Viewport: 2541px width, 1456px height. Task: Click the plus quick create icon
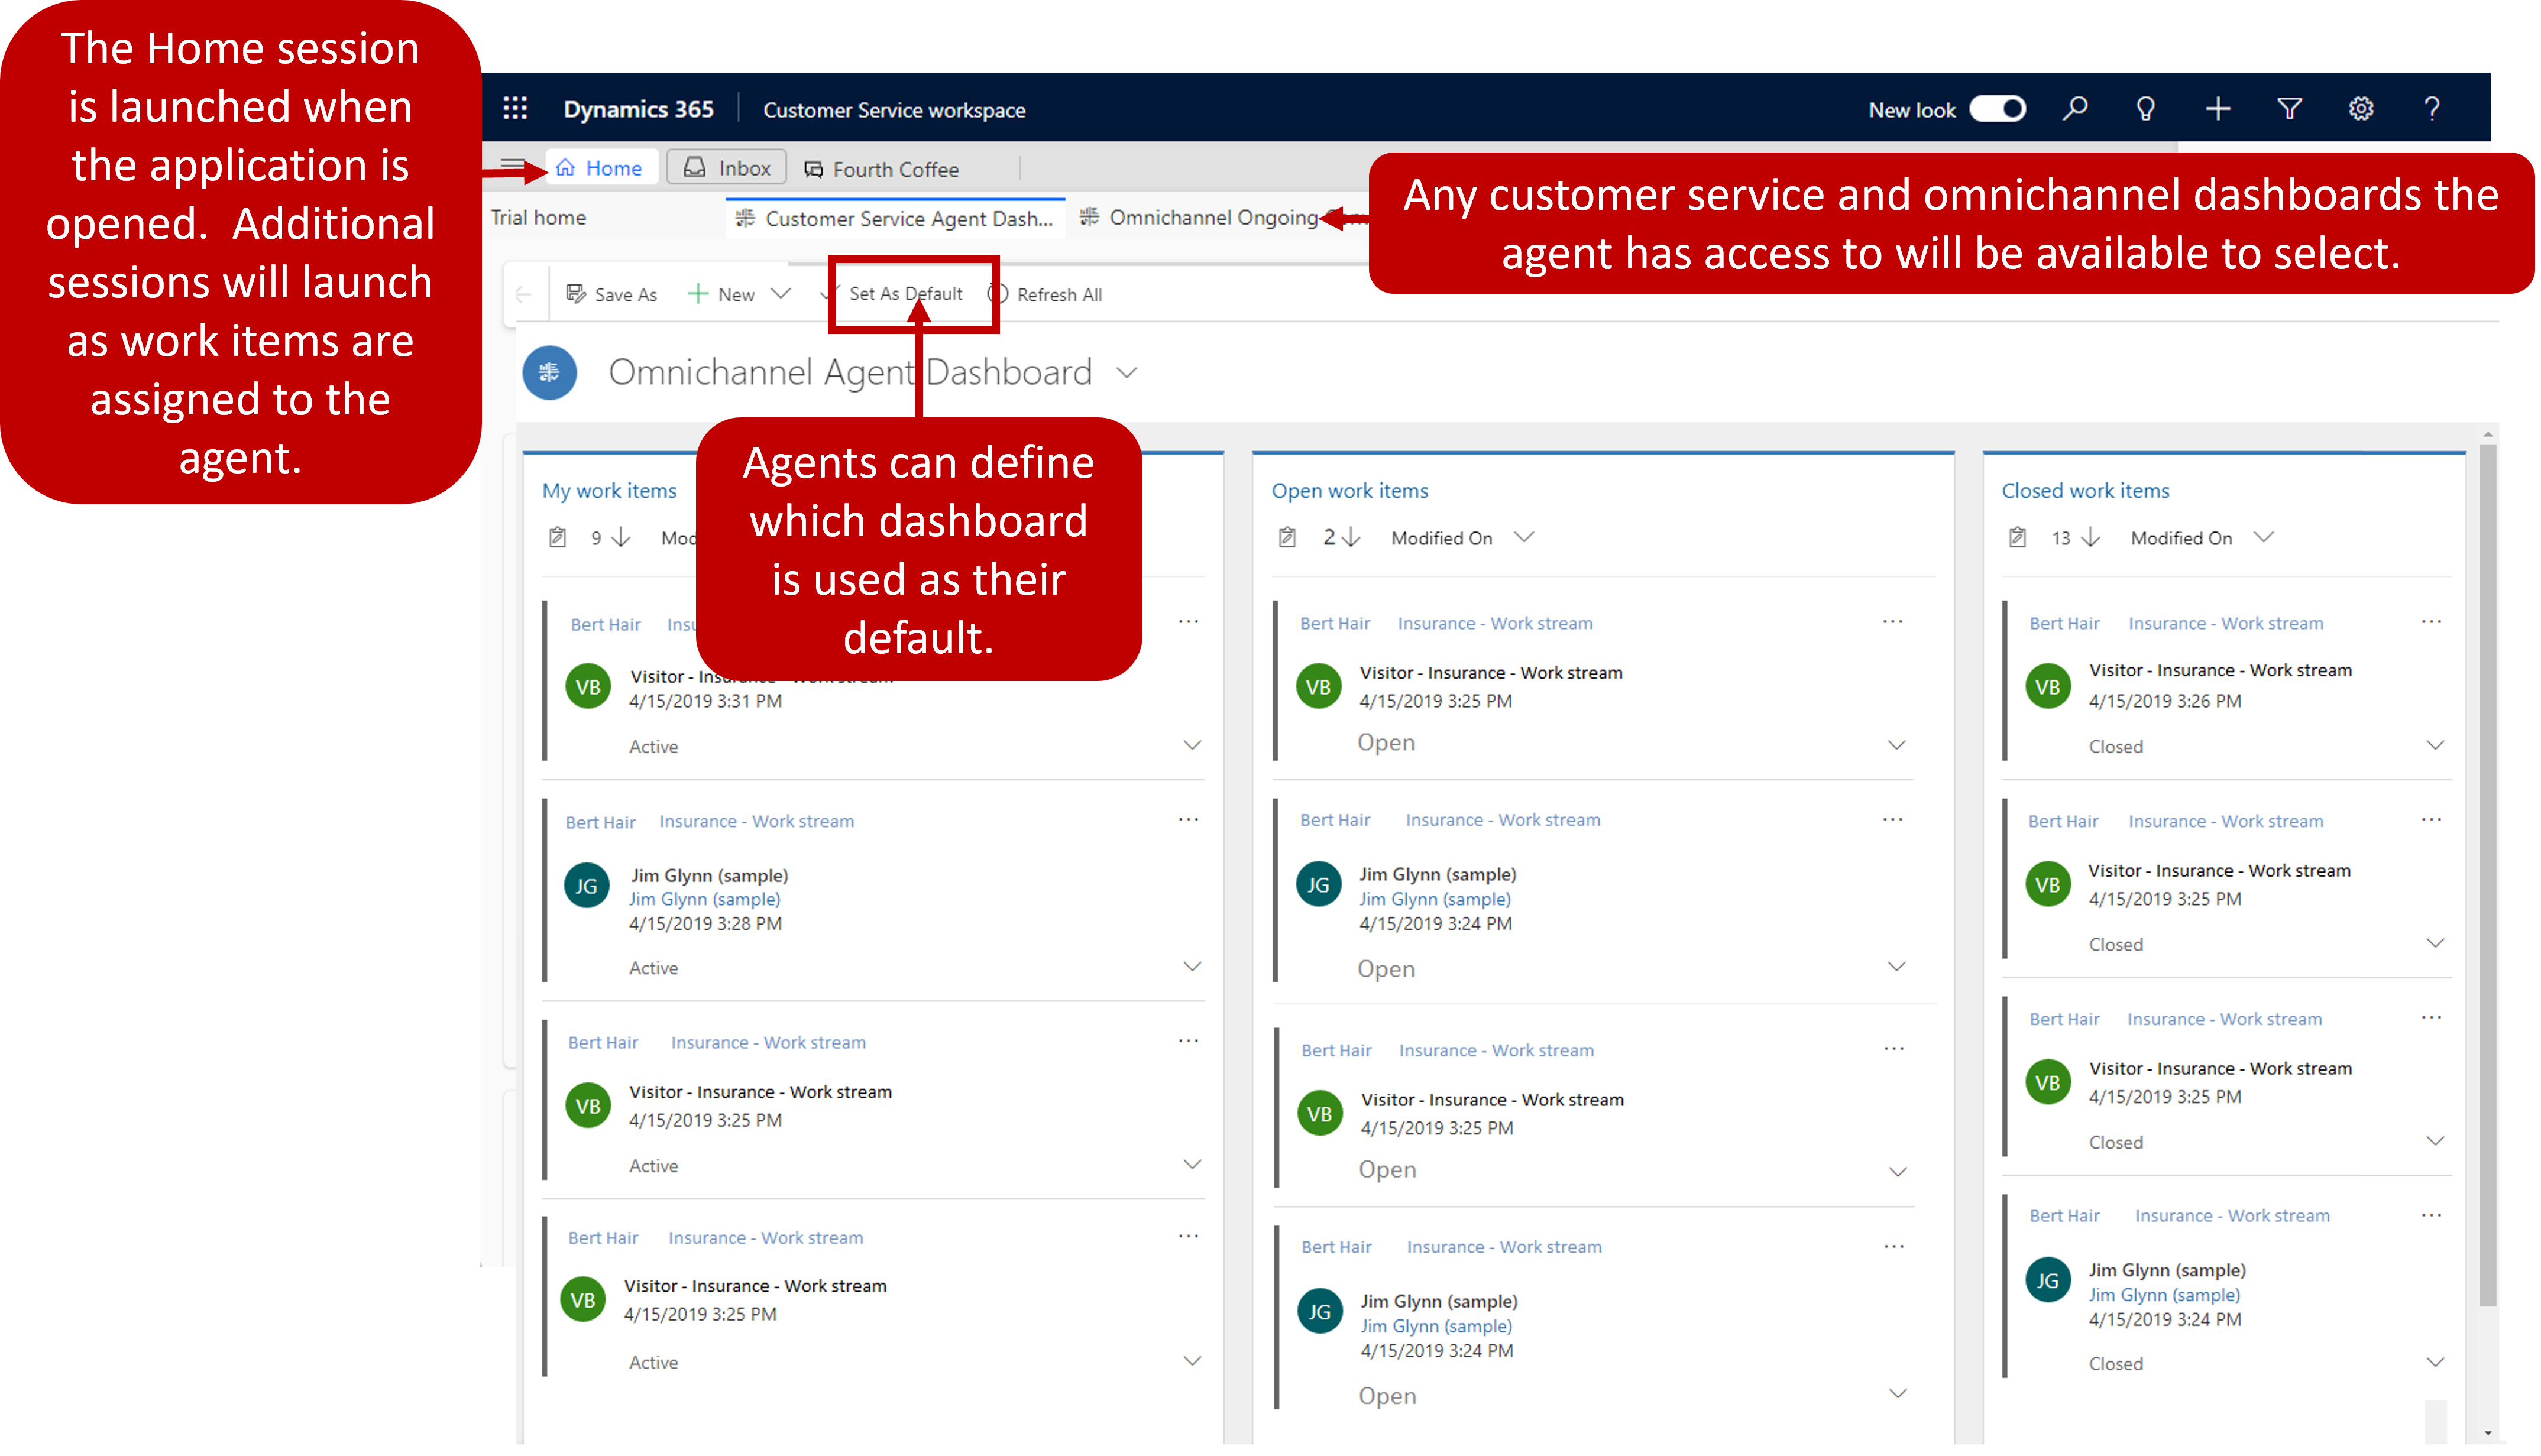click(2218, 108)
